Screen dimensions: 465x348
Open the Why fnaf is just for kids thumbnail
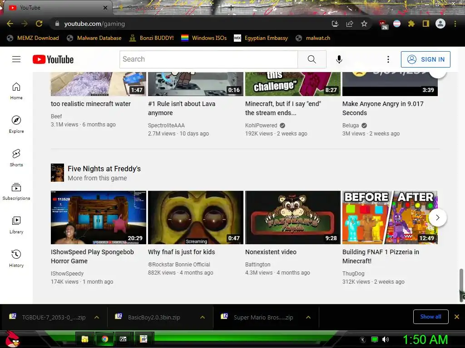[x=196, y=217]
